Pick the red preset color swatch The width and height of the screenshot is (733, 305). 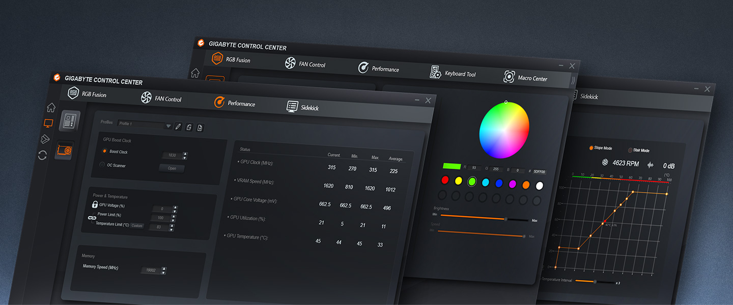tap(445, 180)
